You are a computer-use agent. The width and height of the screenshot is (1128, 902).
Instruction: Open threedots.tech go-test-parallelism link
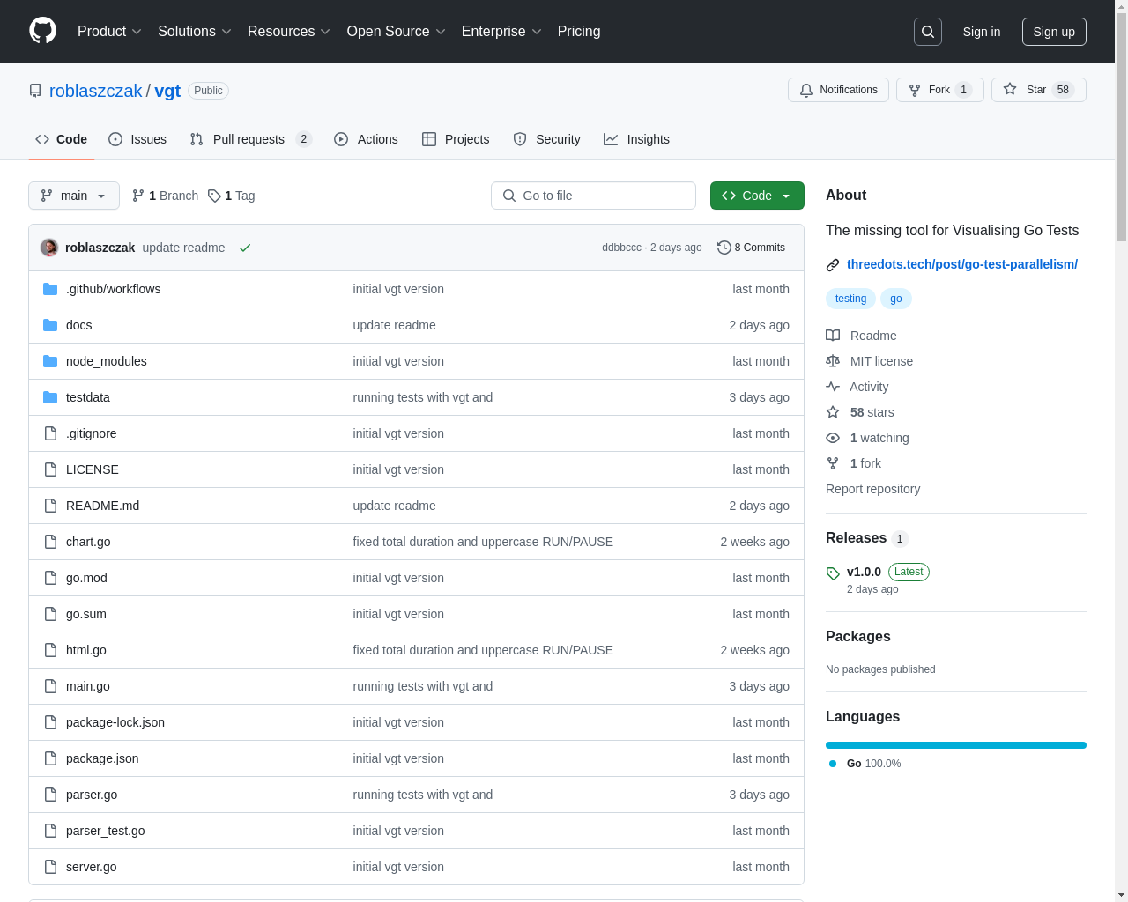click(x=962, y=264)
